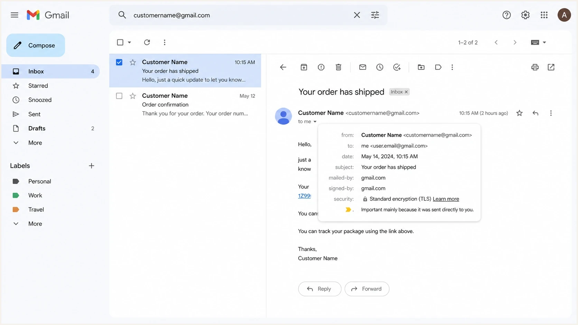This screenshot has width=578, height=325.
Task: Open the 'Order confirmation' email row
Action: point(185,104)
